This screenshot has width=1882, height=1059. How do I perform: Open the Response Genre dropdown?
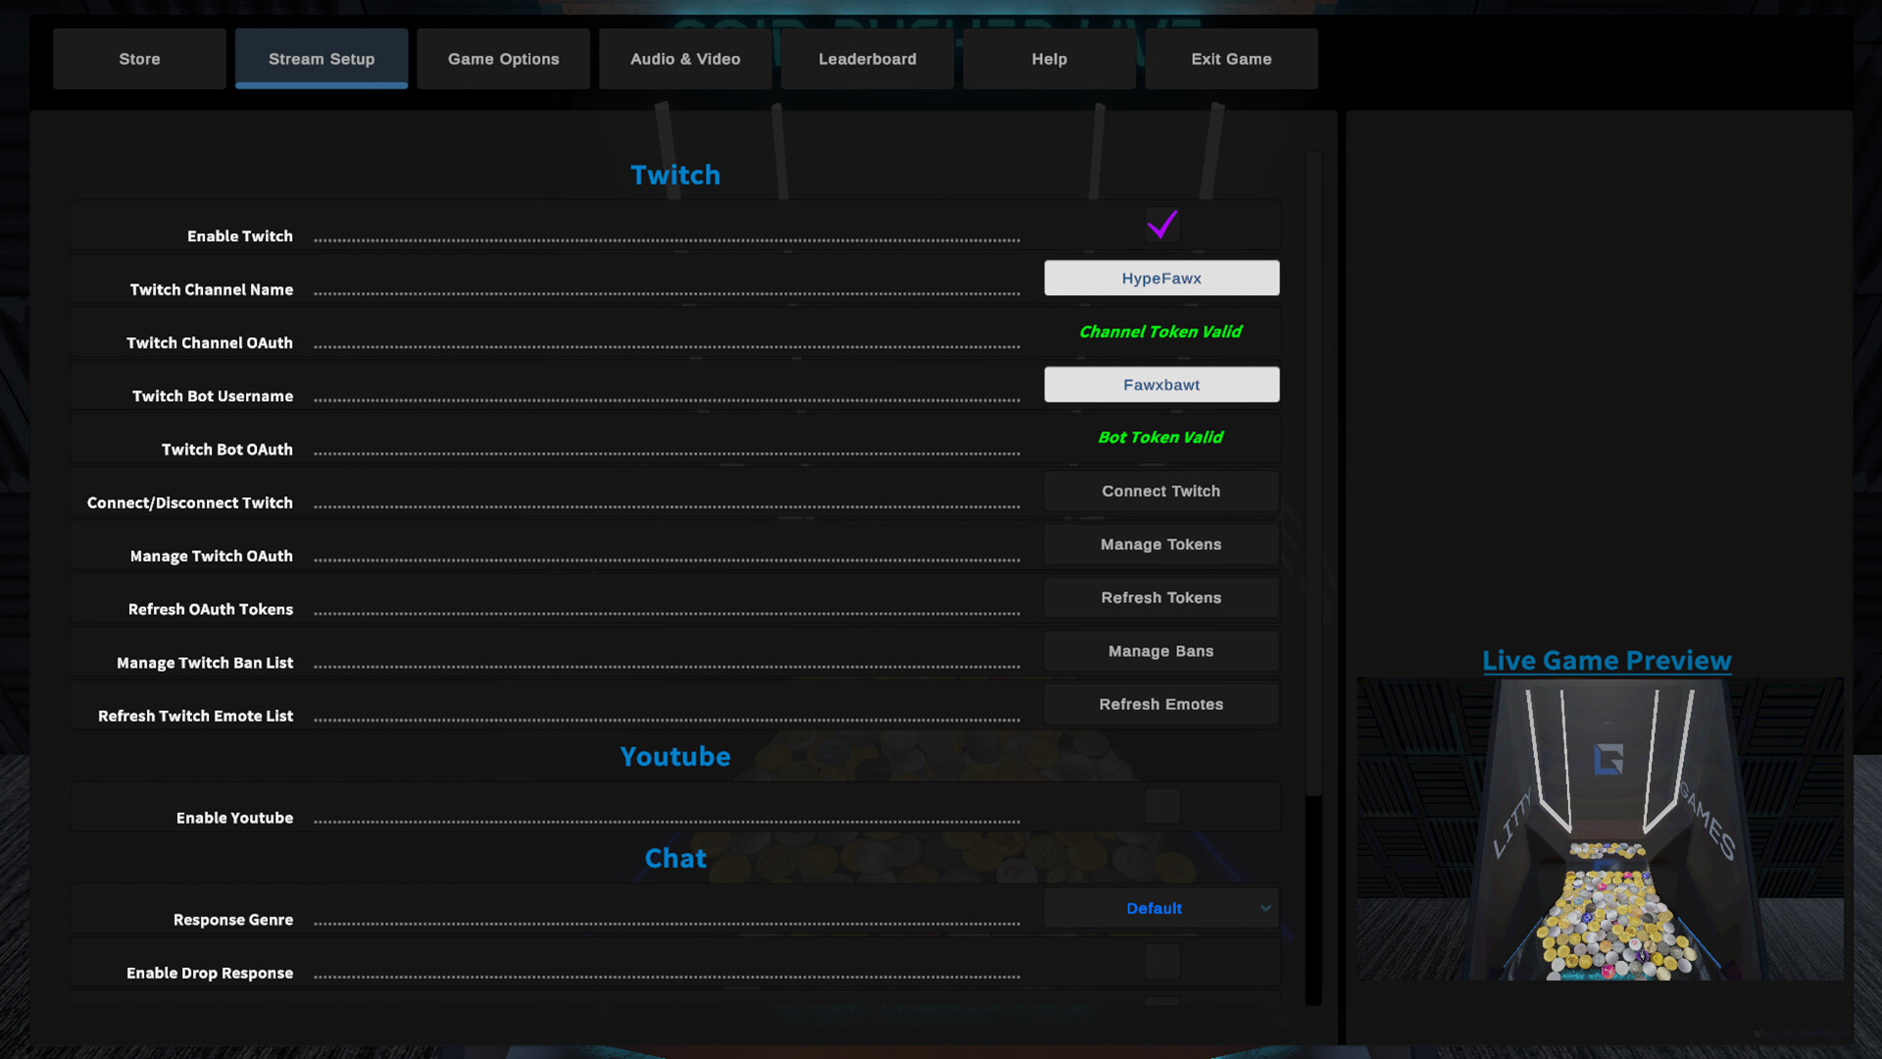click(x=1155, y=909)
